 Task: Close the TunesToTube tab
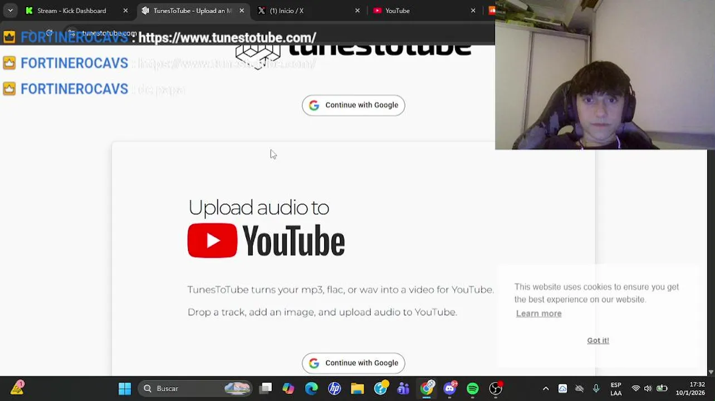pyautogui.click(x=242, y=11)
